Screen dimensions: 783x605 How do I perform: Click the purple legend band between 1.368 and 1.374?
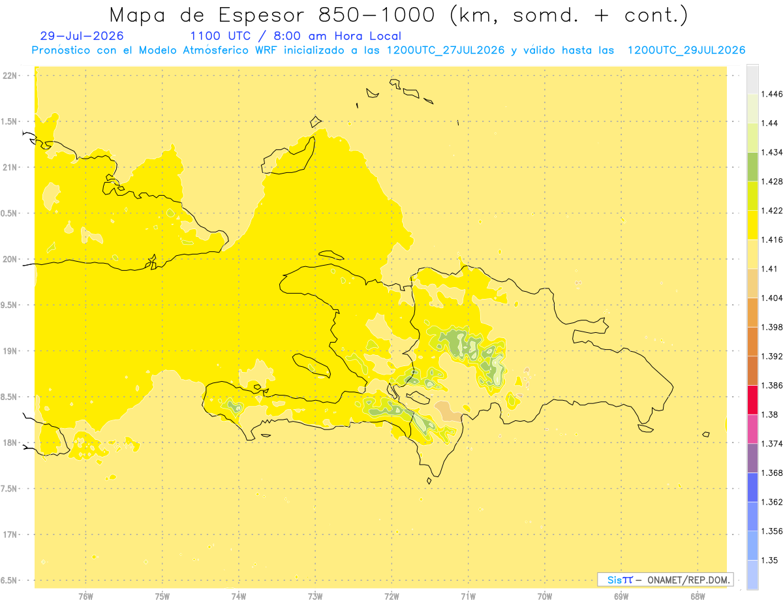(752, 458)
